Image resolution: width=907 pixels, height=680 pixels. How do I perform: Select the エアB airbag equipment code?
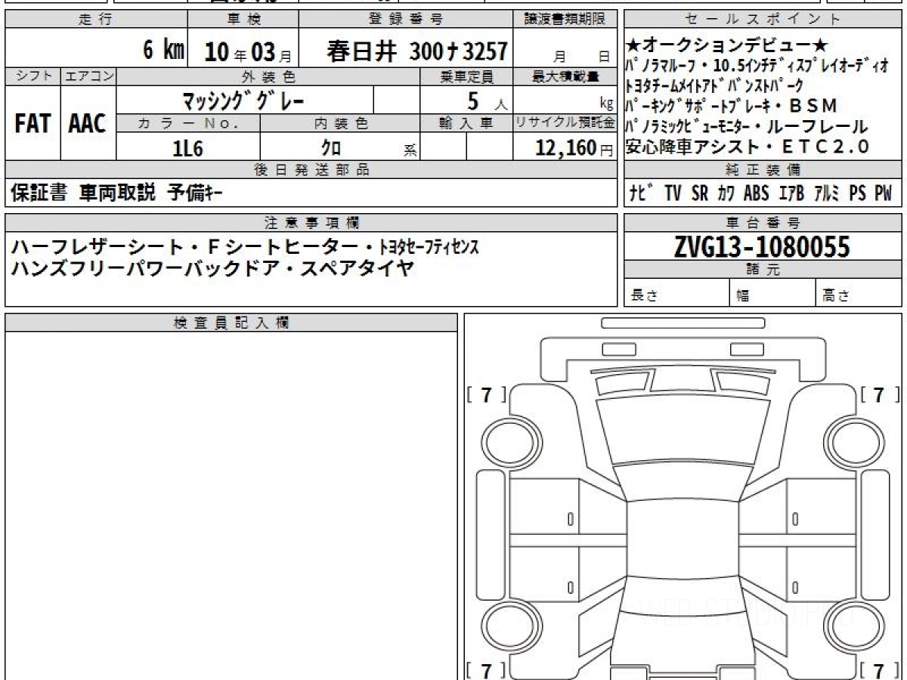pos(791,193)
